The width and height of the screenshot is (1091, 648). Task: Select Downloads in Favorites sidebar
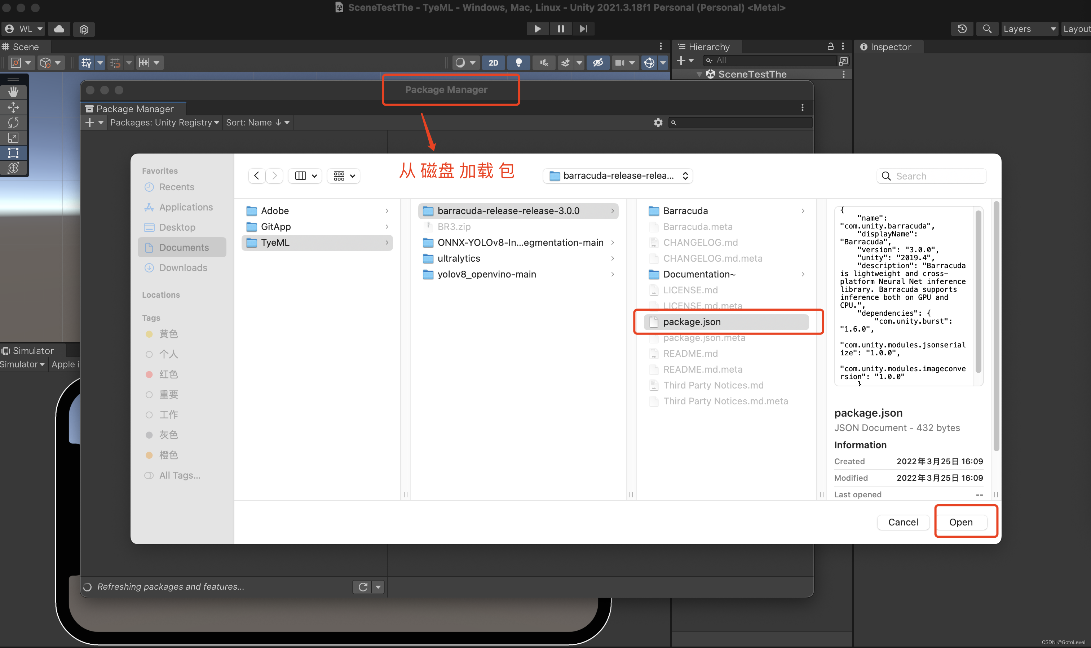pyautogui.click(x=182, y=268)
